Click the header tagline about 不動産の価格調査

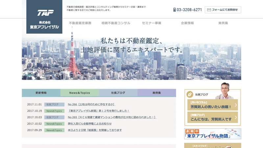point(106,9)
